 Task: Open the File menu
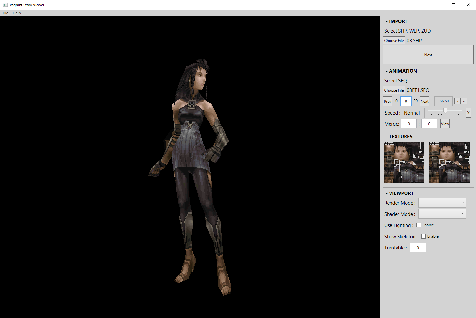click(x=5, y=13)
